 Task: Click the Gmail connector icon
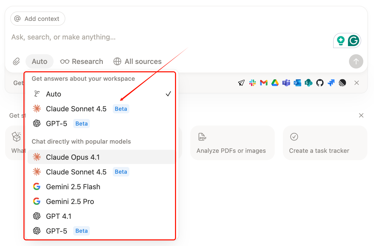click(x=264, y=83)
